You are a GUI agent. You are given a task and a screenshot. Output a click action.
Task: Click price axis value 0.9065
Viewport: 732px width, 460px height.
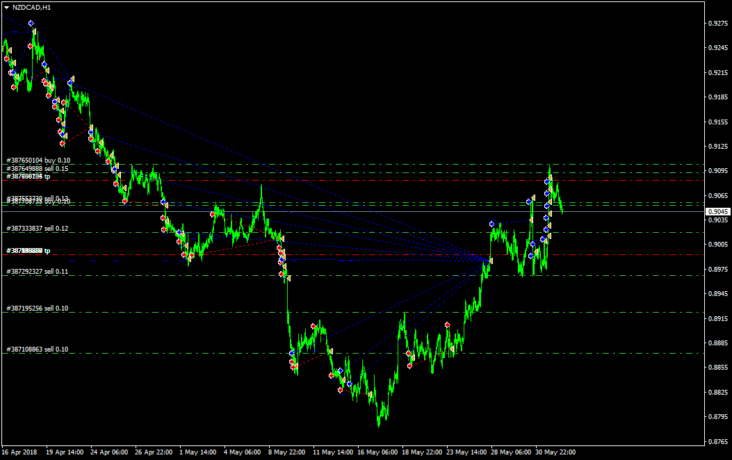(x=718, y=196)
